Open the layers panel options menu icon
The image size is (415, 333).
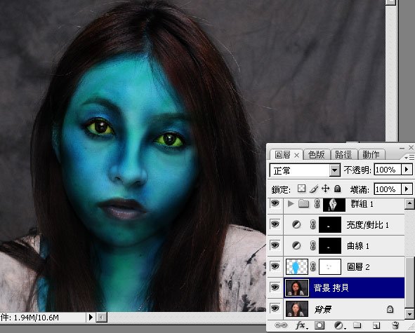pos(409,158)
